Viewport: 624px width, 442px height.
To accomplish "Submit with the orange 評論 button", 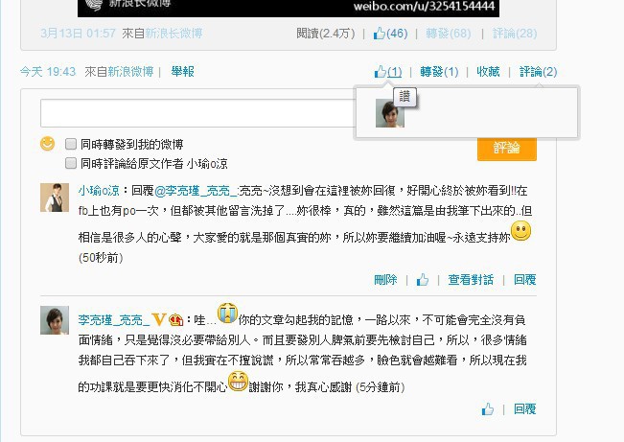I will pos(507,148).
